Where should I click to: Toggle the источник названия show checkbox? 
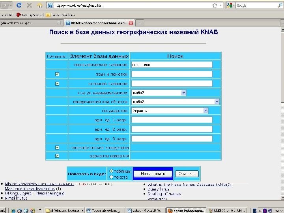pos(57,84)
